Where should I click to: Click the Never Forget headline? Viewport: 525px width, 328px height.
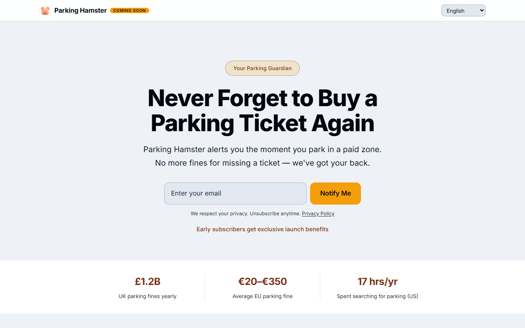(x=262, y=111)
